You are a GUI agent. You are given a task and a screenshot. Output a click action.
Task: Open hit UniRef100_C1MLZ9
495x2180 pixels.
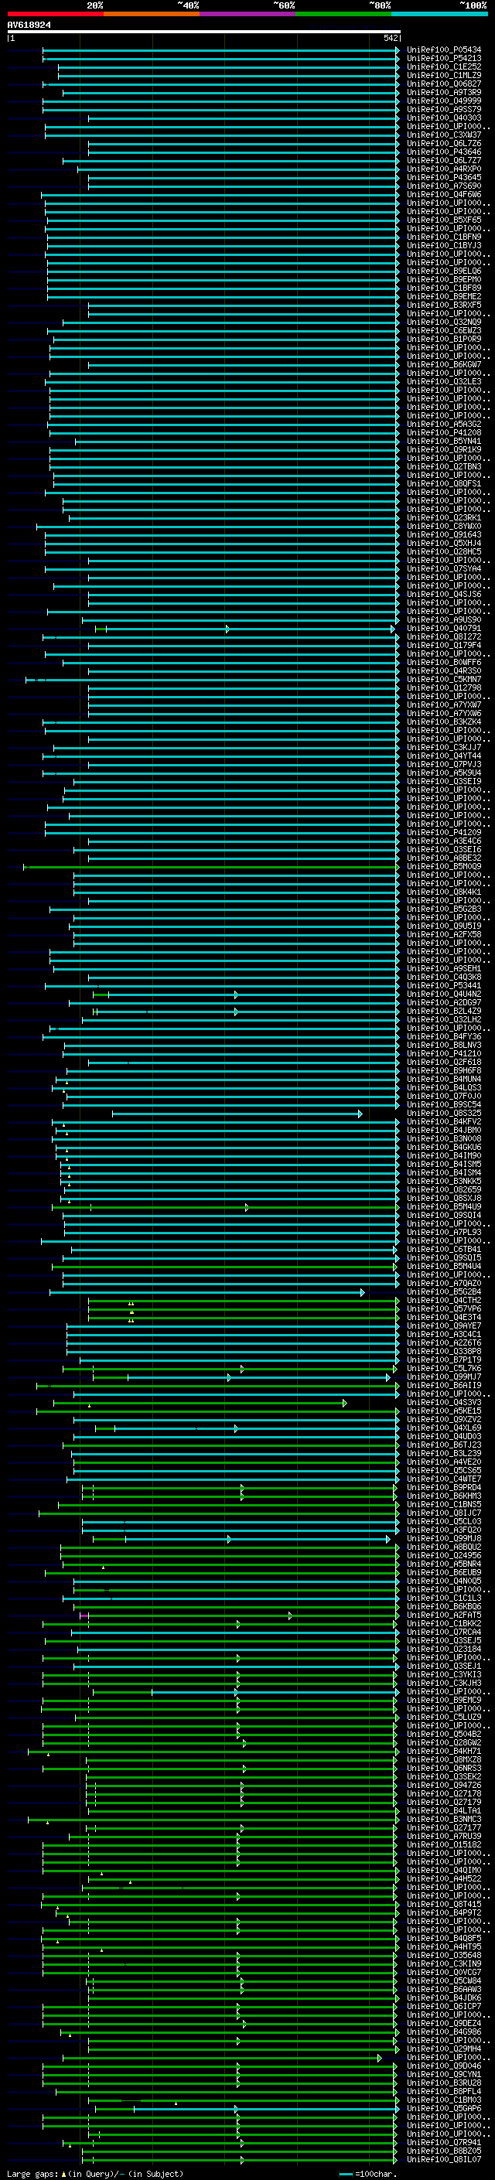click(444, 75)
